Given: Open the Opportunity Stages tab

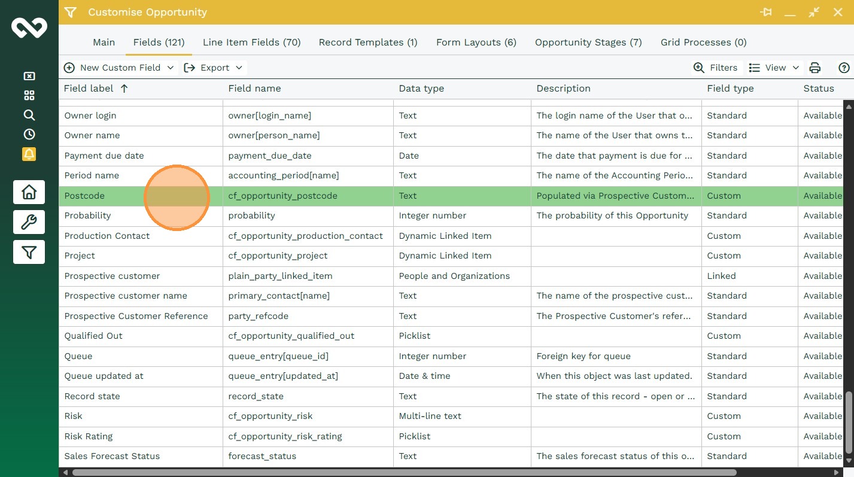Looking at the screenshot, I should tap(588, 42).
